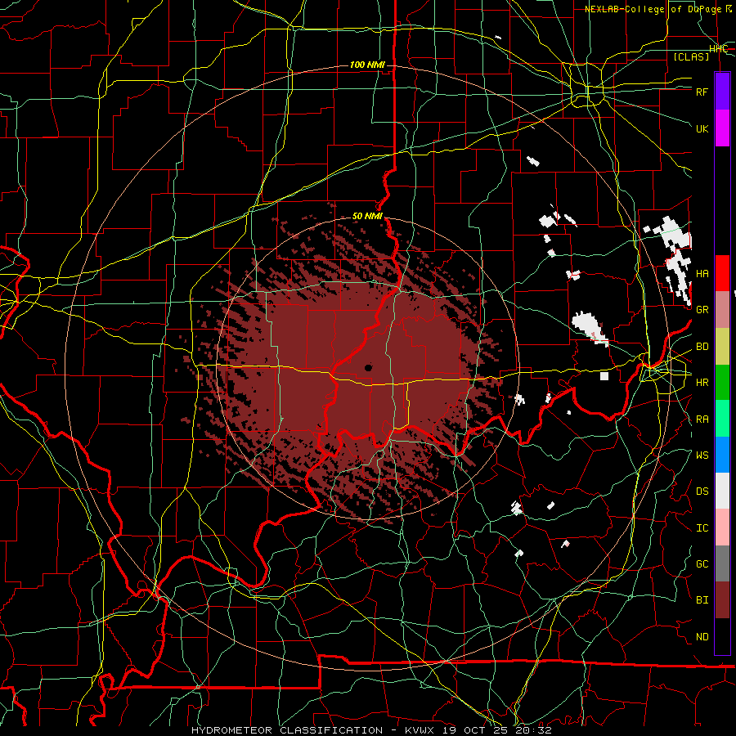Pick the brown BI legend swatch
The image size is (736, 736).
pyautogui.click(x=722, y=600)
